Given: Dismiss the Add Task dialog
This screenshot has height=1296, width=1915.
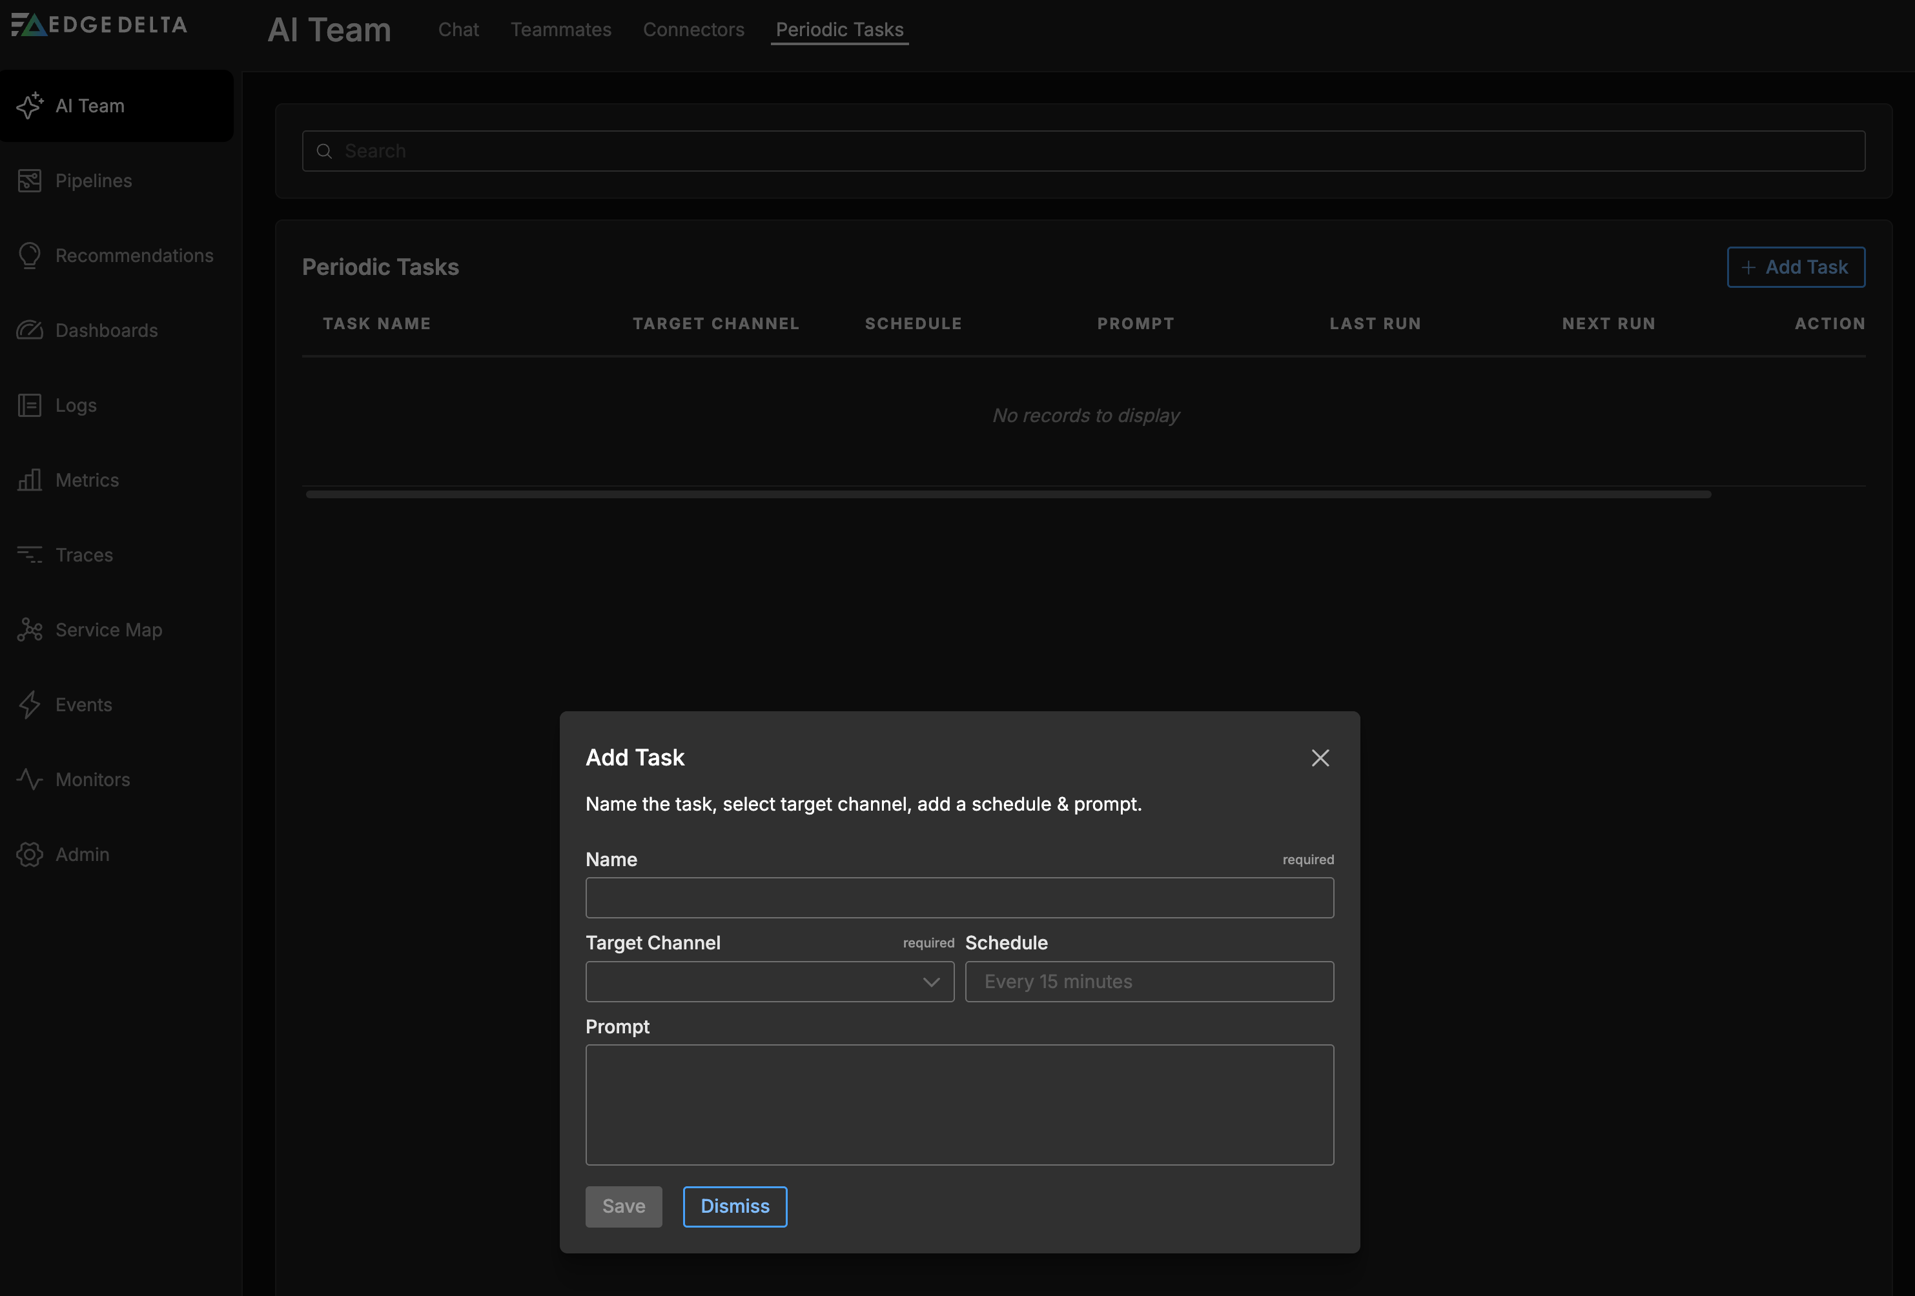Looking at the screenshot, I should pos(734,1206).
